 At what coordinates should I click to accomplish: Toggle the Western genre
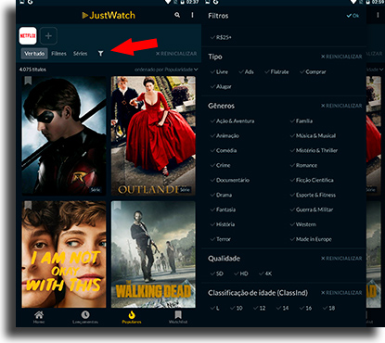[x=303, y=224]
